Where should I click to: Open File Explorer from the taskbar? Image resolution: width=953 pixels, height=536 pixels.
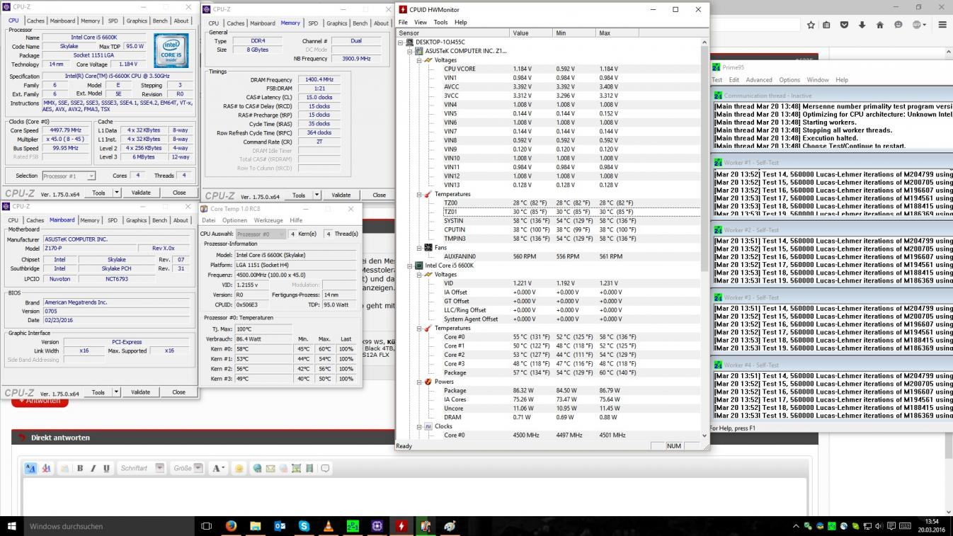(256, 526)
